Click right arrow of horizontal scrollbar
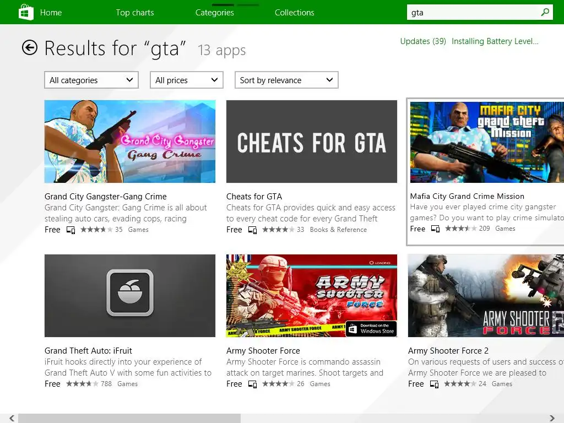The image size is (564, 423). click(552, 418)
